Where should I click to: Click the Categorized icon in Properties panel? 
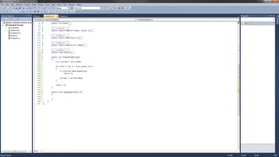tap(243, 23)
